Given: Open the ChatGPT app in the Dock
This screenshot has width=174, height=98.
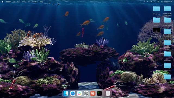Looking at the screenshot, I should [86, 93].
